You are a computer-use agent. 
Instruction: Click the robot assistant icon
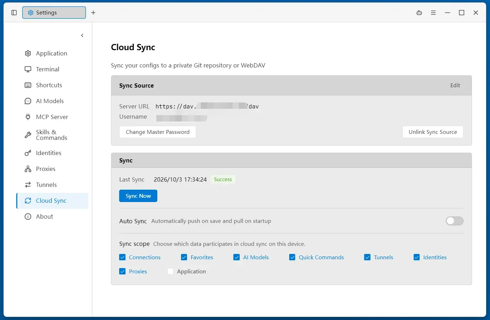[x=419, y=13]
